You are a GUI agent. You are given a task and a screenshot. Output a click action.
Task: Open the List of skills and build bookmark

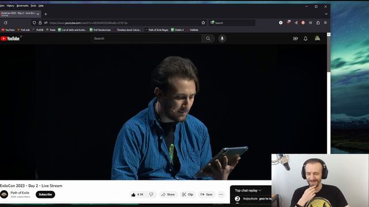(x=72, y=30)
